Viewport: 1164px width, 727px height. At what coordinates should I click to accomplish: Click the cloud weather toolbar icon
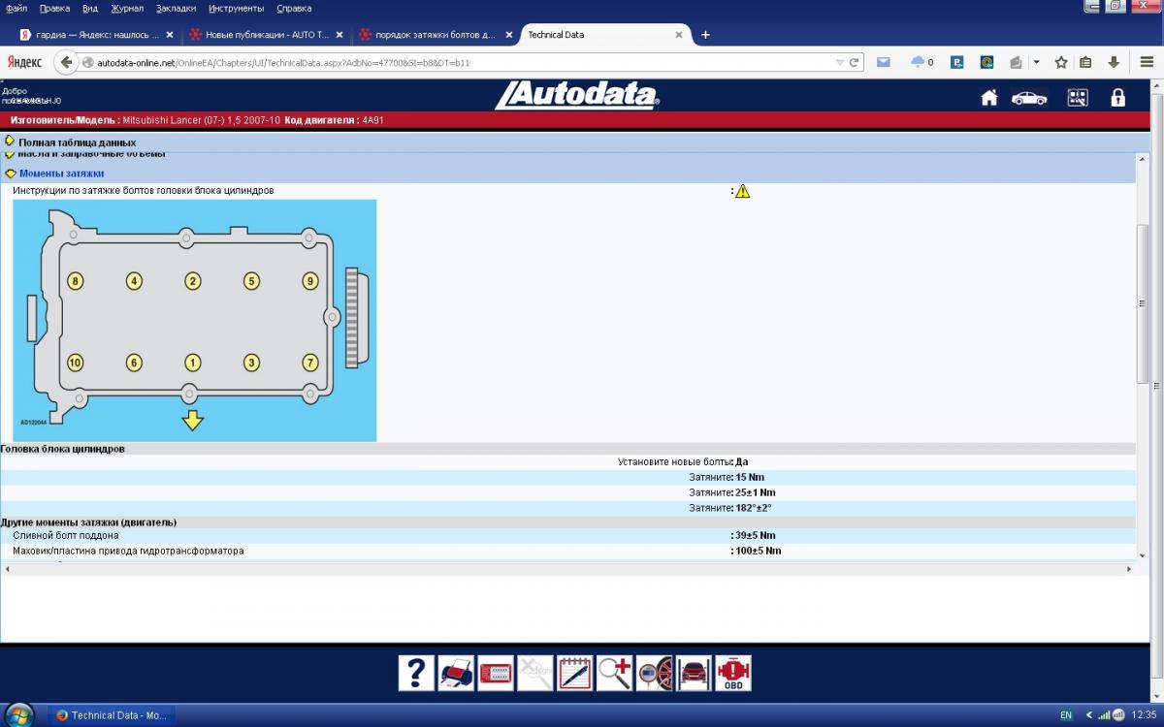point(918,62)
